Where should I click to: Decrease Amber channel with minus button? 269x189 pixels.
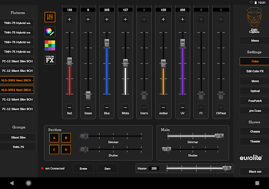pyautogui.click(x=163, y=107)
